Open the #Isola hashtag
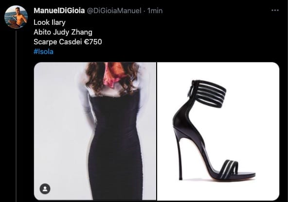Image resolution: width=288 pixels, height=202 pixels. [43, 52]
